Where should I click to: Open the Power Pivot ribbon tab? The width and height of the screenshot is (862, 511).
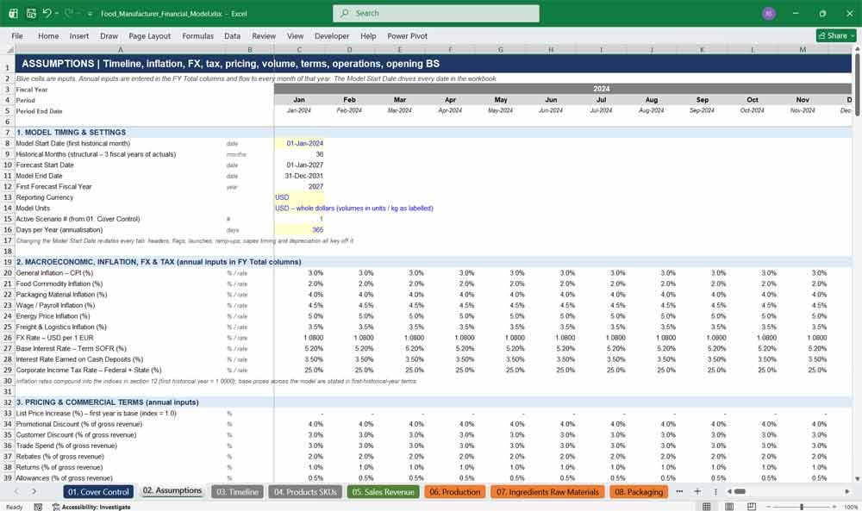pos(408,35)
